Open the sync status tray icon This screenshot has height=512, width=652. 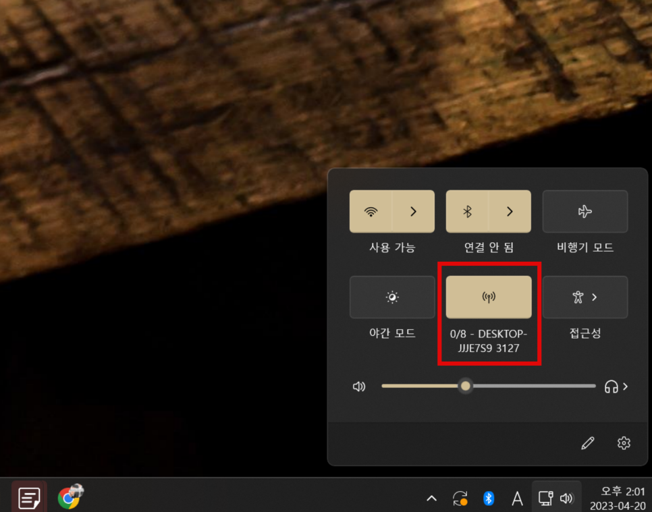(x=460, y=498)
